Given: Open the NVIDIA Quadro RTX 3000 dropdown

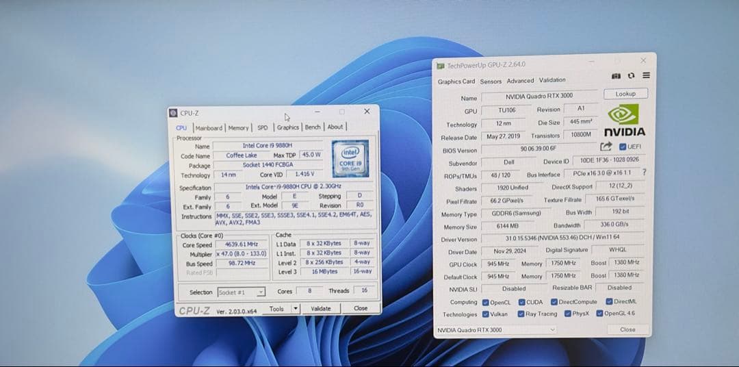Looking at the screenshot, I should pos(495,330).
